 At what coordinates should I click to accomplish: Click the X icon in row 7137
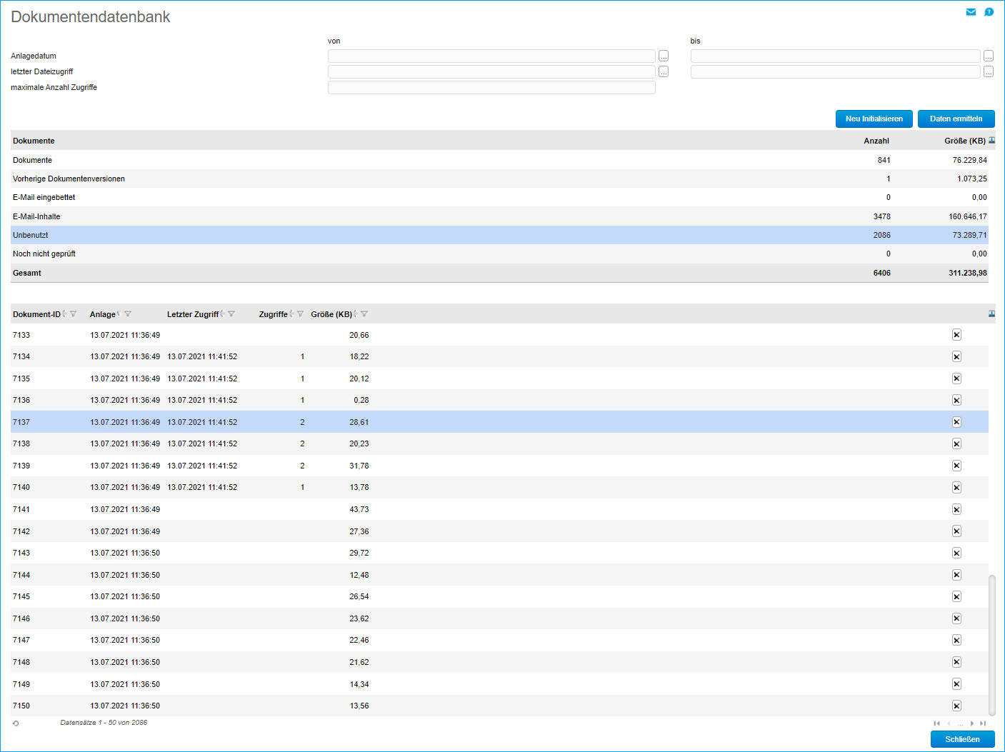coord(956,422)
